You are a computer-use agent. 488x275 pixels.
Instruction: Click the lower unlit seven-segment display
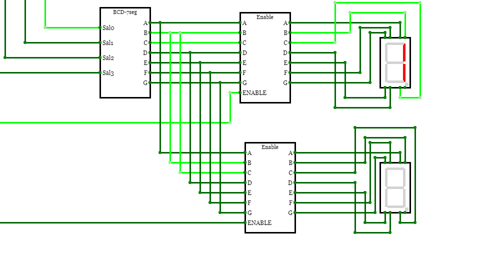click(395, 187)
